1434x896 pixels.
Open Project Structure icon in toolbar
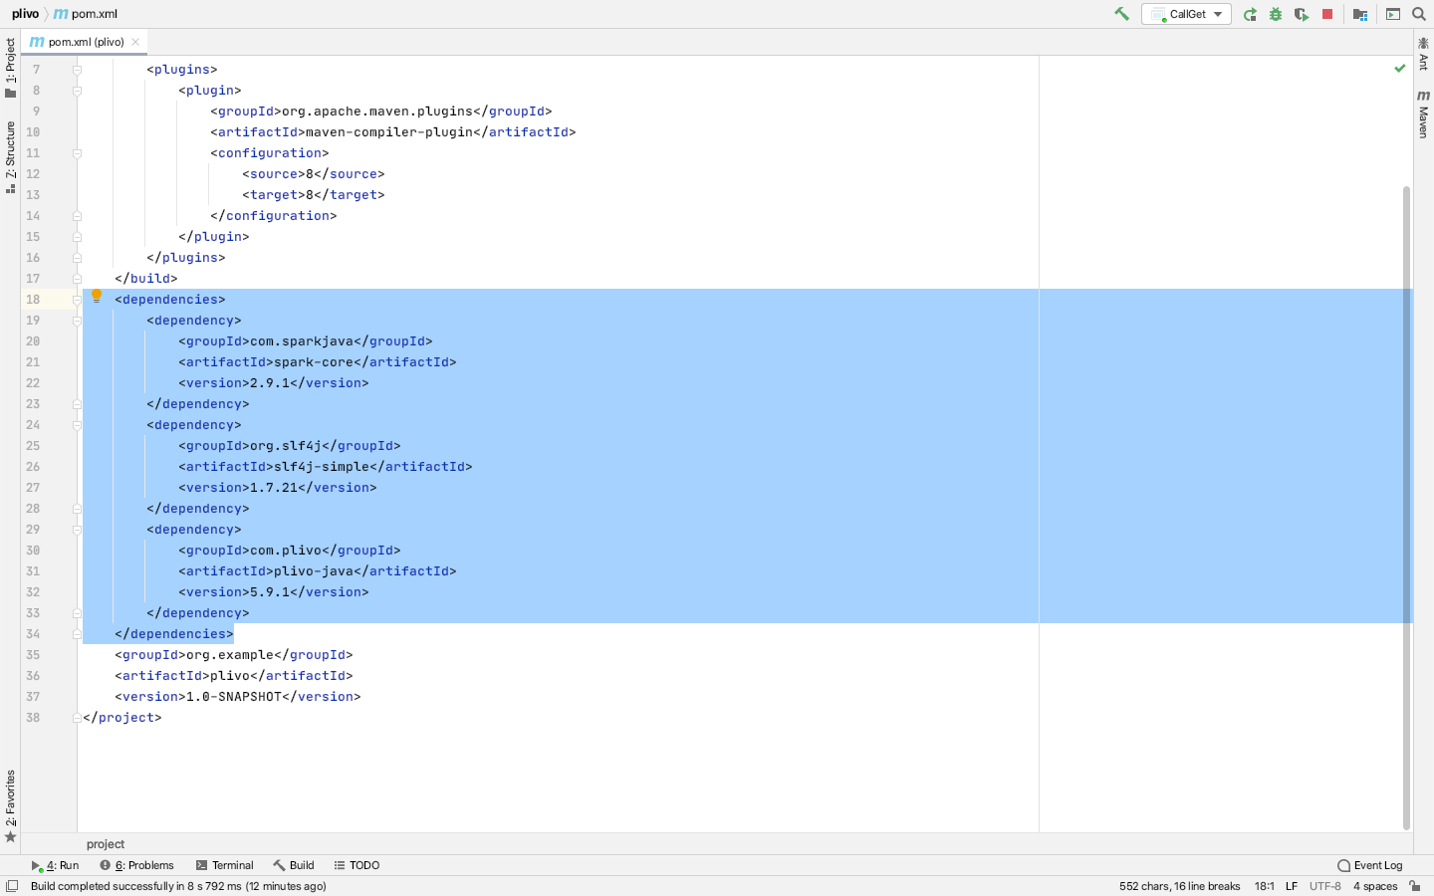pyautogui.click(x=1360, y=14)
